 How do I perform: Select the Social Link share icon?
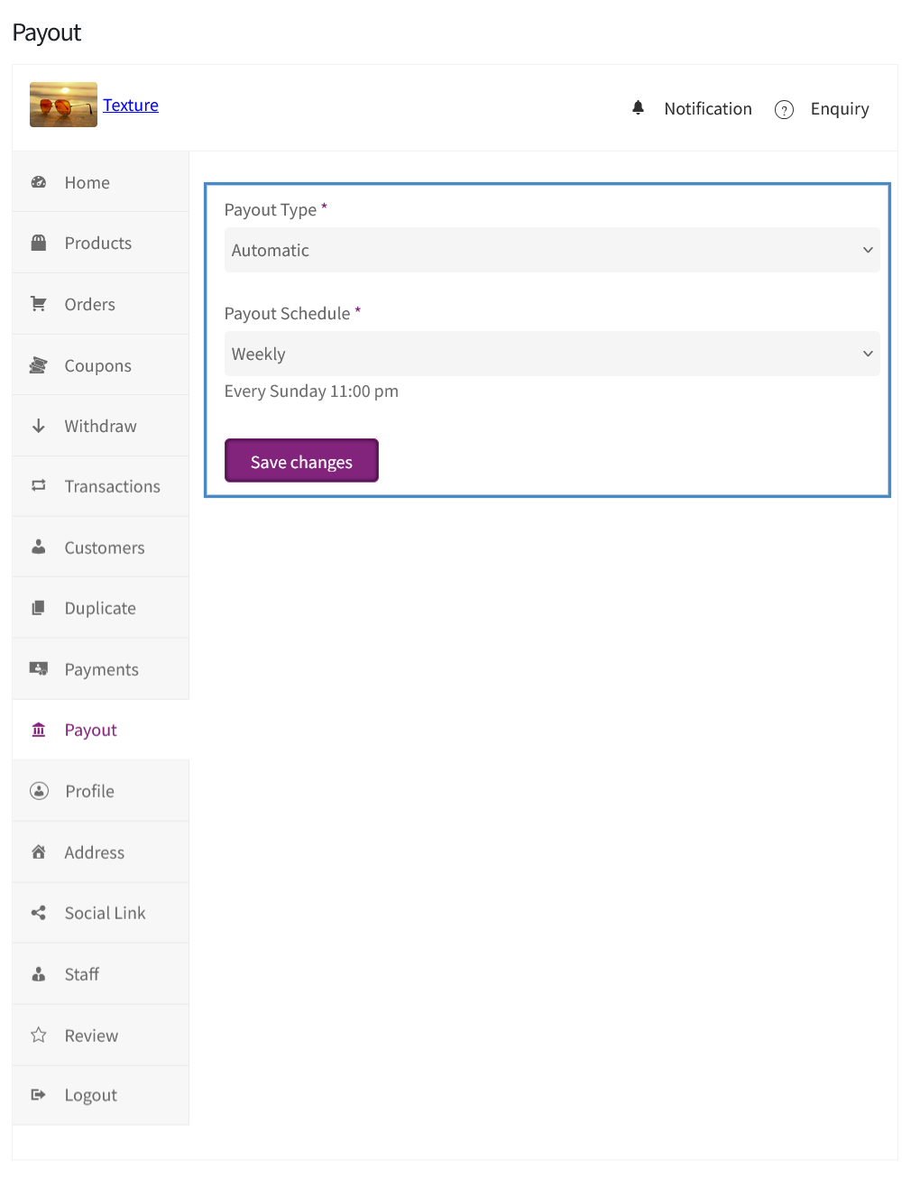(39, 912)
